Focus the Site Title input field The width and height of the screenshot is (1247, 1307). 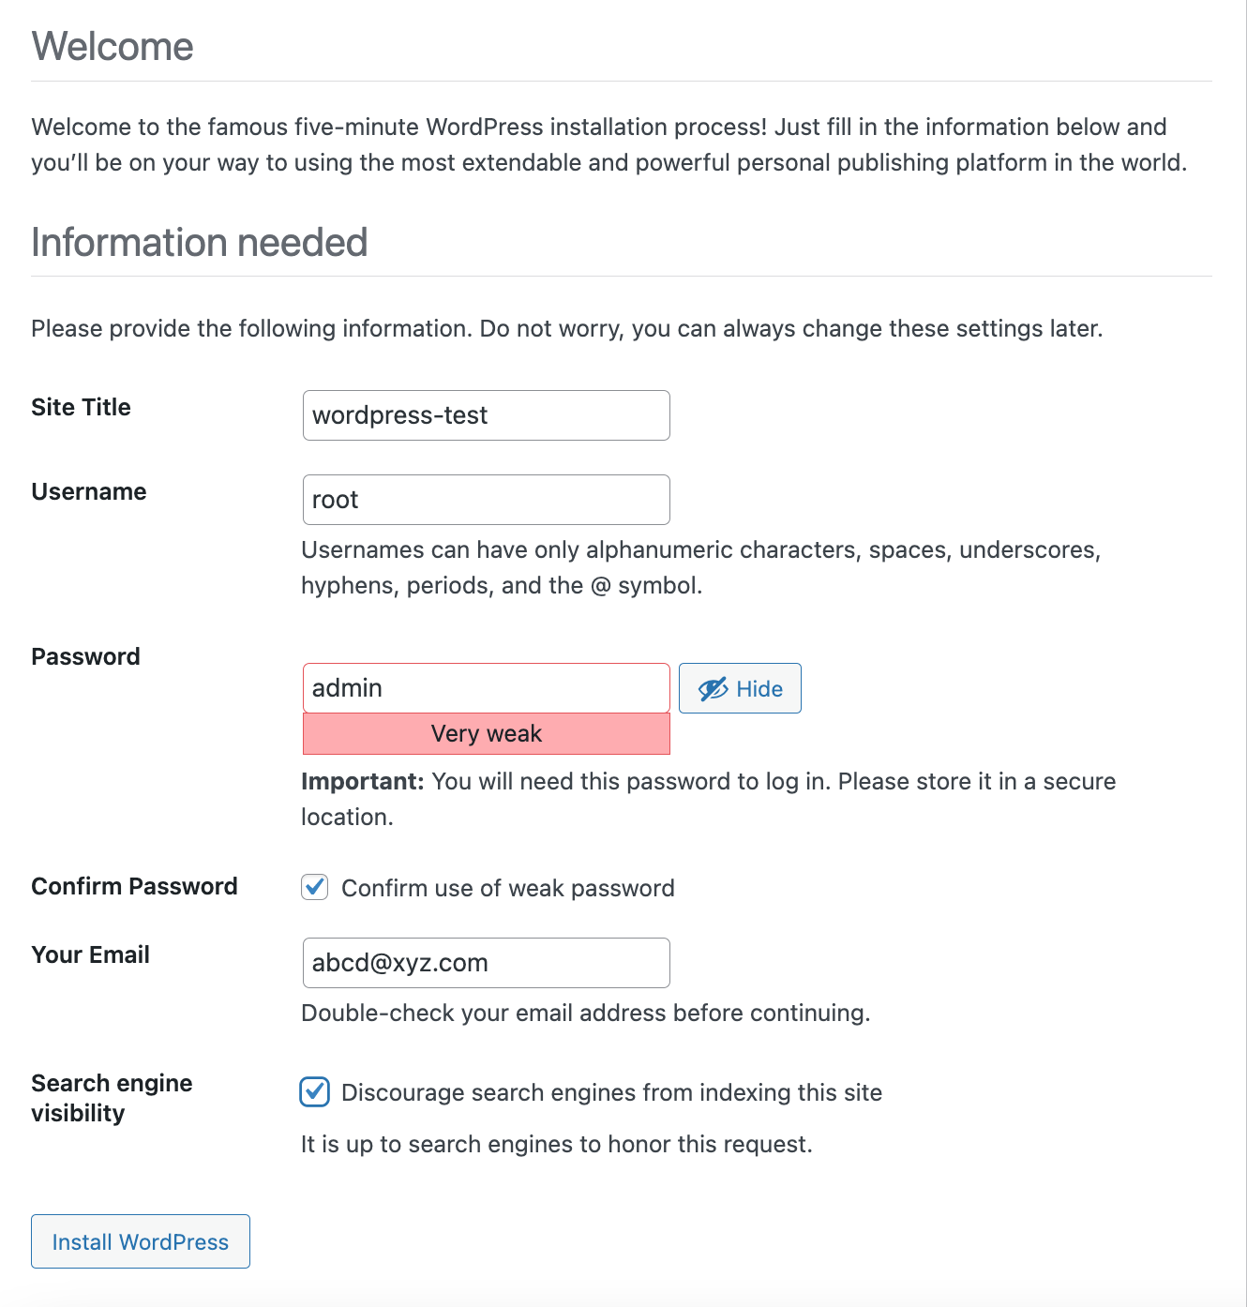click(x=486, y=415)
